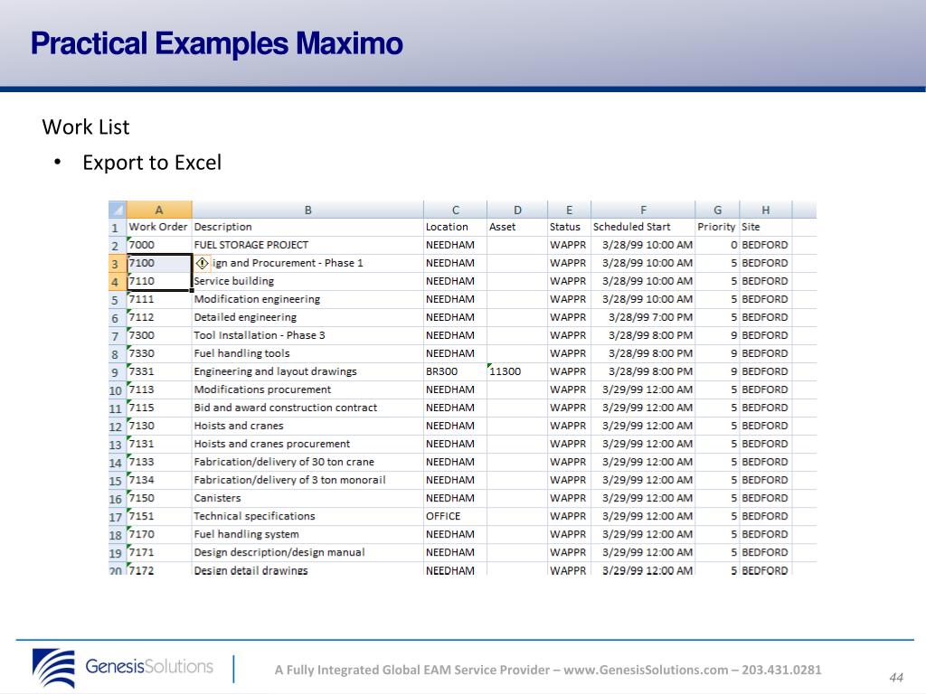The height and width of the screenshot is (694, 926).
Task: Select column H header
Action: [x=765, y=210]
